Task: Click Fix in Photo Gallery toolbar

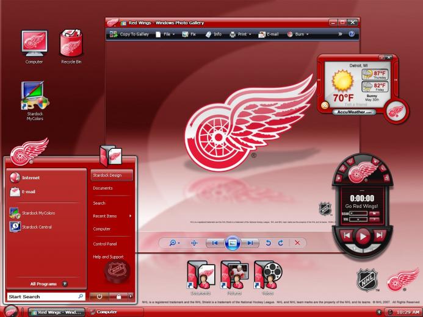Action: [189, 34]
